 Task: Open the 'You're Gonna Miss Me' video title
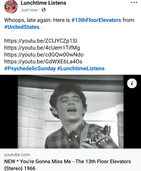coord(68,161)
